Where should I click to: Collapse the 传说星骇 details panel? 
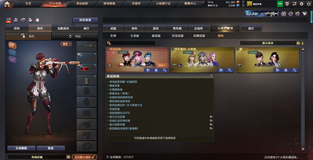pos(211,76)
